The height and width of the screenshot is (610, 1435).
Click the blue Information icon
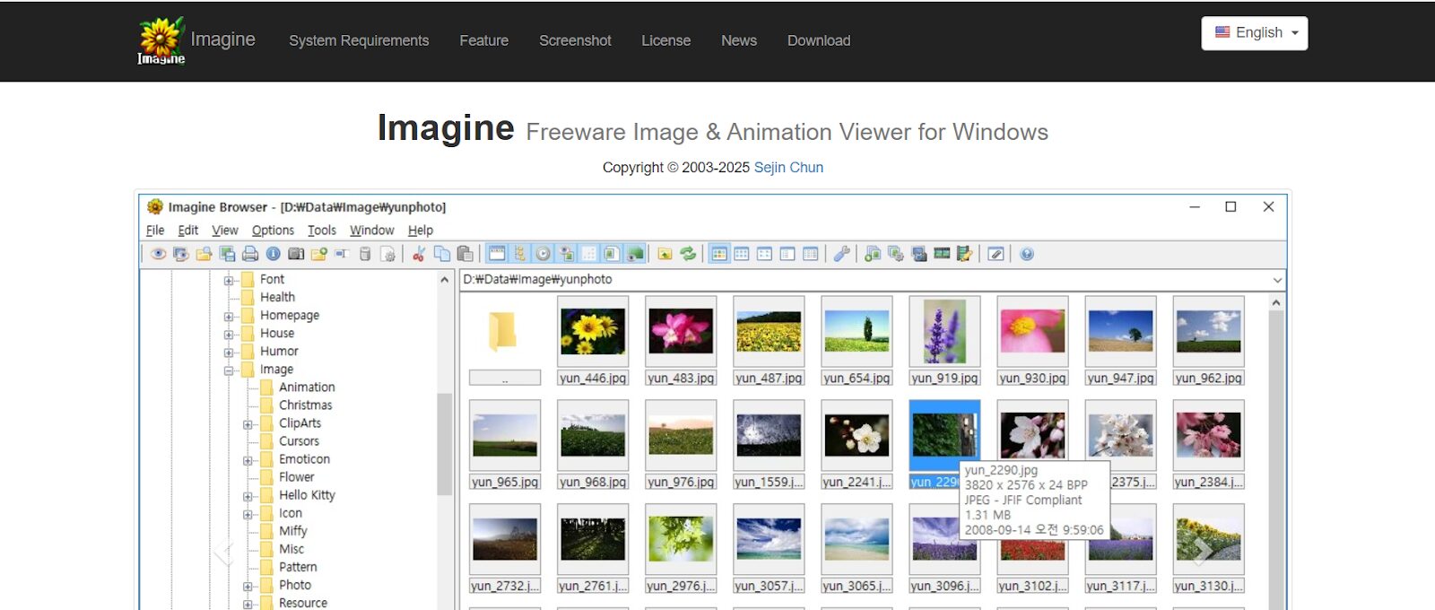pos(273,254)
